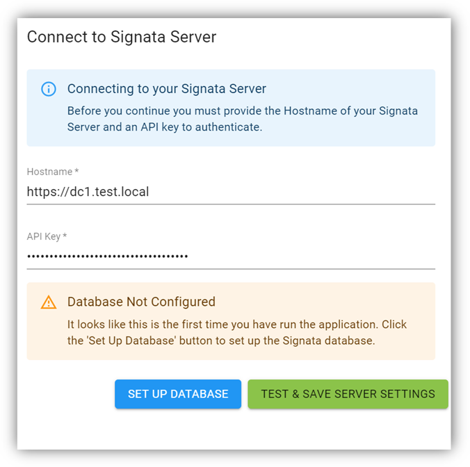Focus the Hostname input field
Screen dimensions: 470x467
click(231, 192)
